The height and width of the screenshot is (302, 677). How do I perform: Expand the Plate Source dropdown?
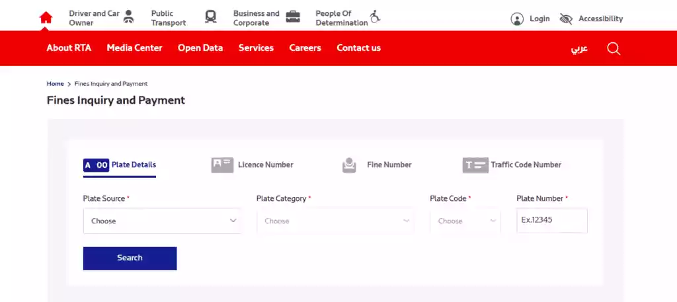[x=161, y=221]
